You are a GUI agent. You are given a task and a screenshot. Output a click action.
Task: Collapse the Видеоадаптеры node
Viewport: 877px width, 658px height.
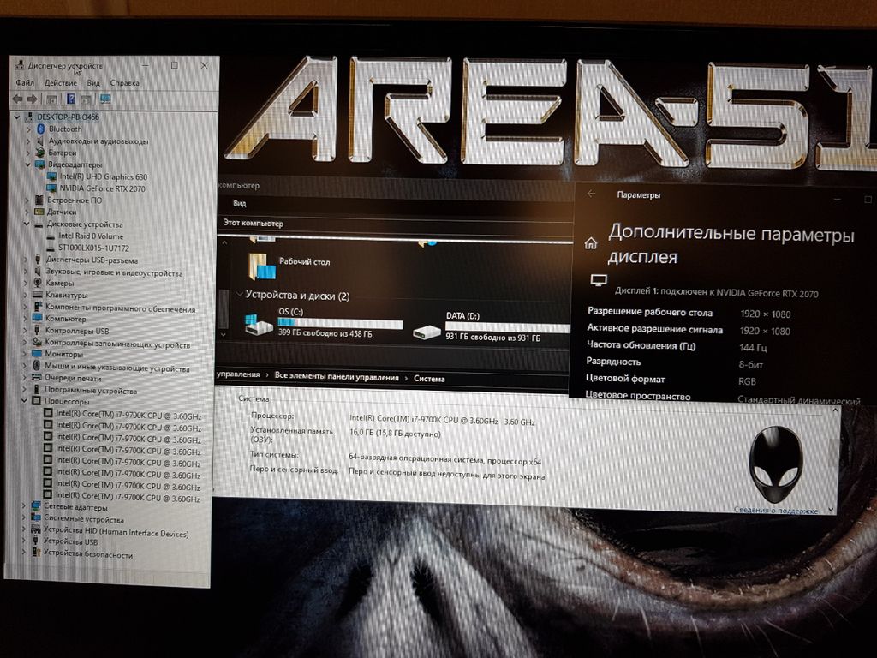click(26, 164)
